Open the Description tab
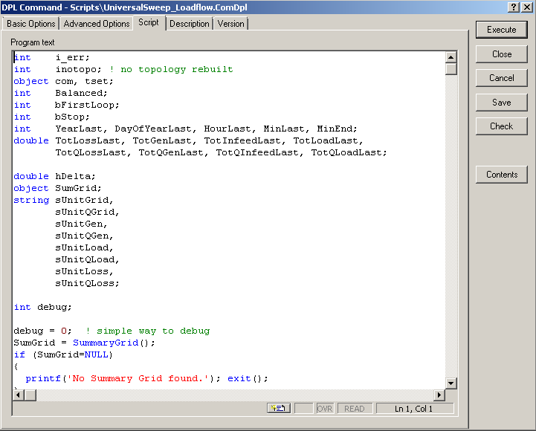The width and height of the screenshot is (536, 431). point(190,24)
